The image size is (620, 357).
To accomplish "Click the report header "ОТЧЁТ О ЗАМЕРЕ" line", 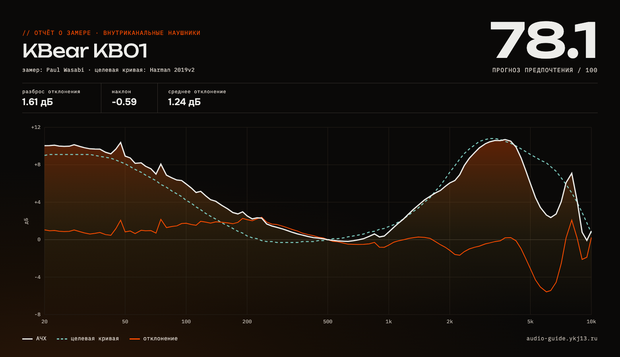I will pos(111,33).
